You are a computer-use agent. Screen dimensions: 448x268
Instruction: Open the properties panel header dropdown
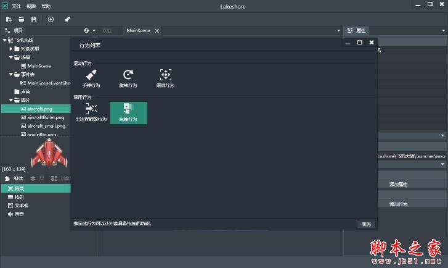[x=443, y=31]
